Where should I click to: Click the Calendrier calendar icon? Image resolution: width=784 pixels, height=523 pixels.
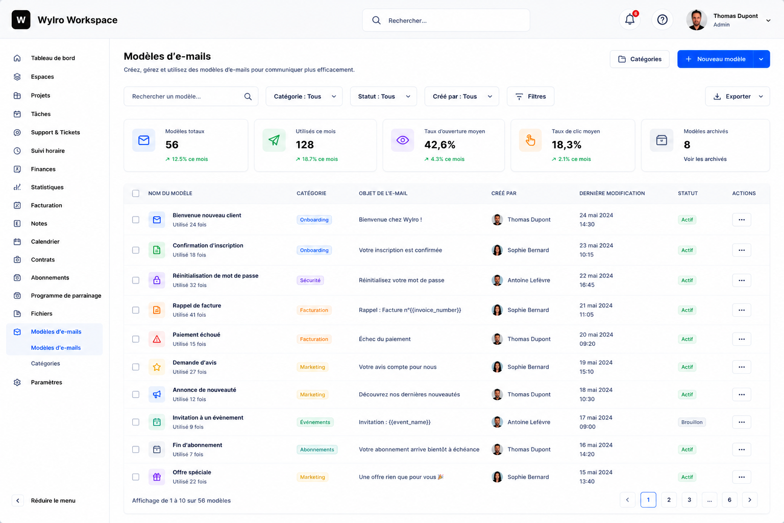point(17,242)
